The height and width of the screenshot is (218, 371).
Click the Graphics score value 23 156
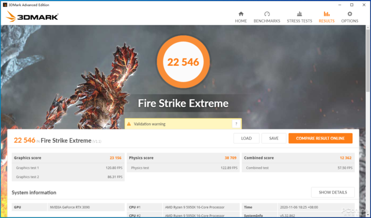115,158
